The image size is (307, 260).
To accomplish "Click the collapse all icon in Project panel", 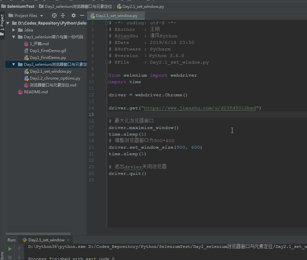I will [x=63, y=15].
